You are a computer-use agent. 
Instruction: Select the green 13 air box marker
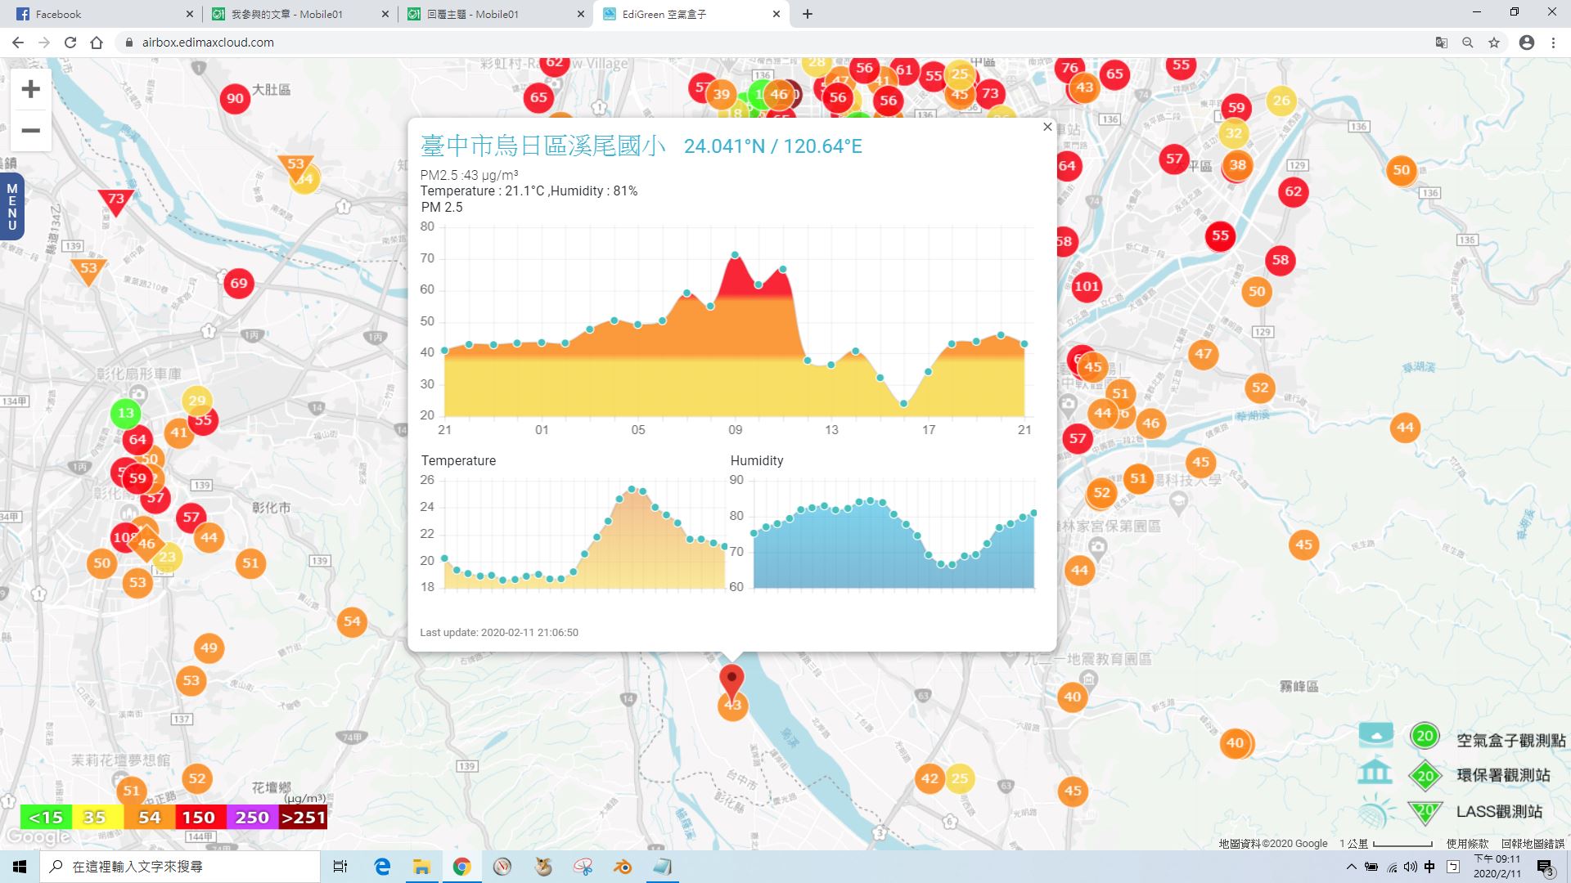[x=125, y=413]
